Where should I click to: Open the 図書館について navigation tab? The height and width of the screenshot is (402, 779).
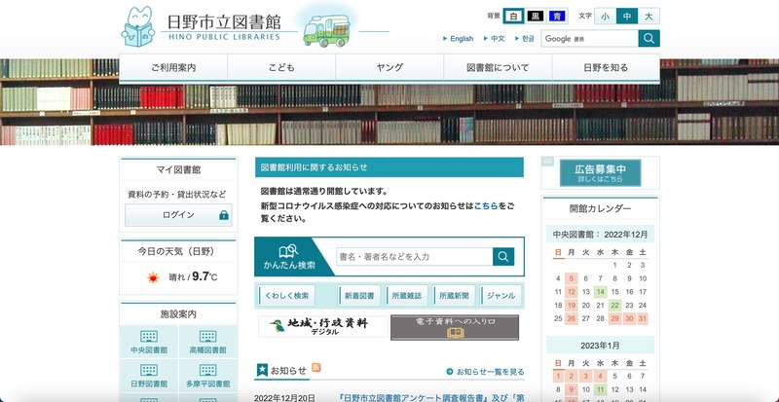[498, 68]
